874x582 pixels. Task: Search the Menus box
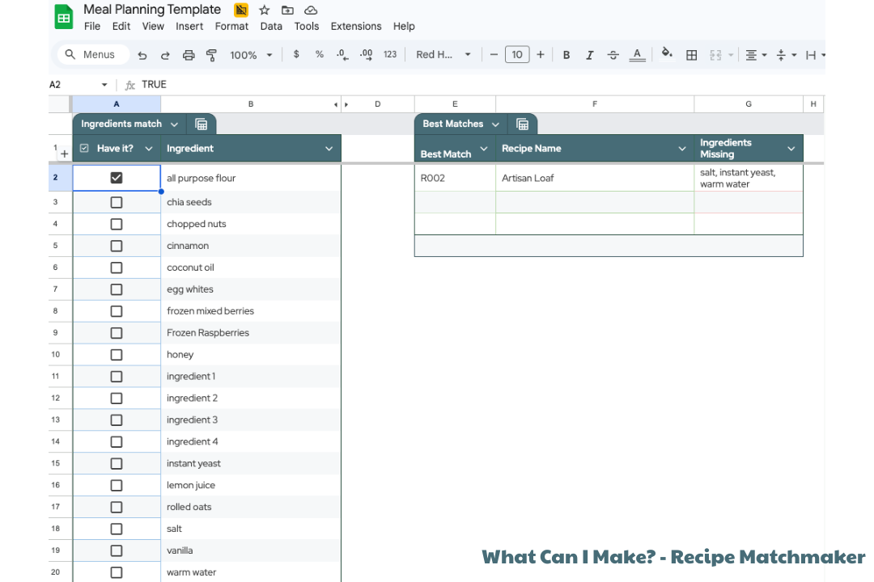pyautogui.click(x=94, y=55)
